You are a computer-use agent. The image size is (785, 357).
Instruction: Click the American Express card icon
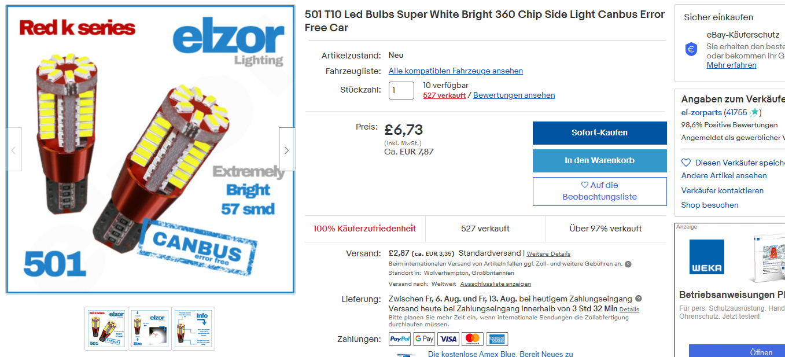click(497, 339)
